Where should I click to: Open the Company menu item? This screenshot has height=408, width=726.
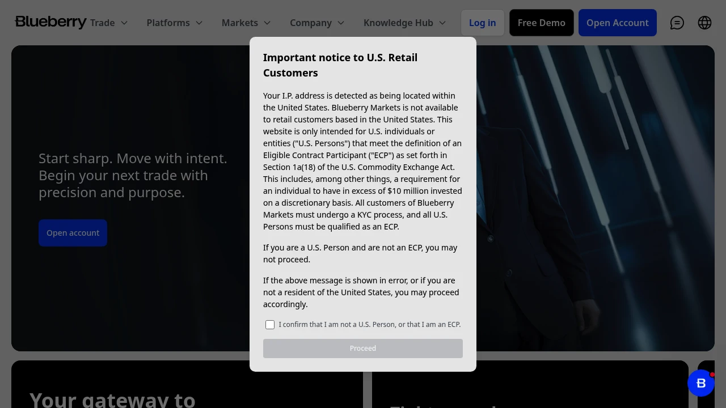pos(311,23)
